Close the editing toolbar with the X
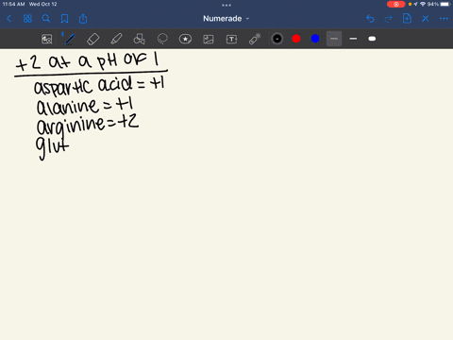 (x=426, y=19)
